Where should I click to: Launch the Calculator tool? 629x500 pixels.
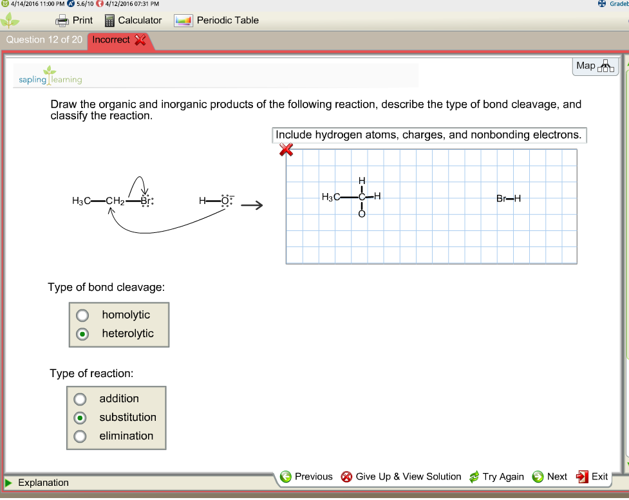coord(133,20)
